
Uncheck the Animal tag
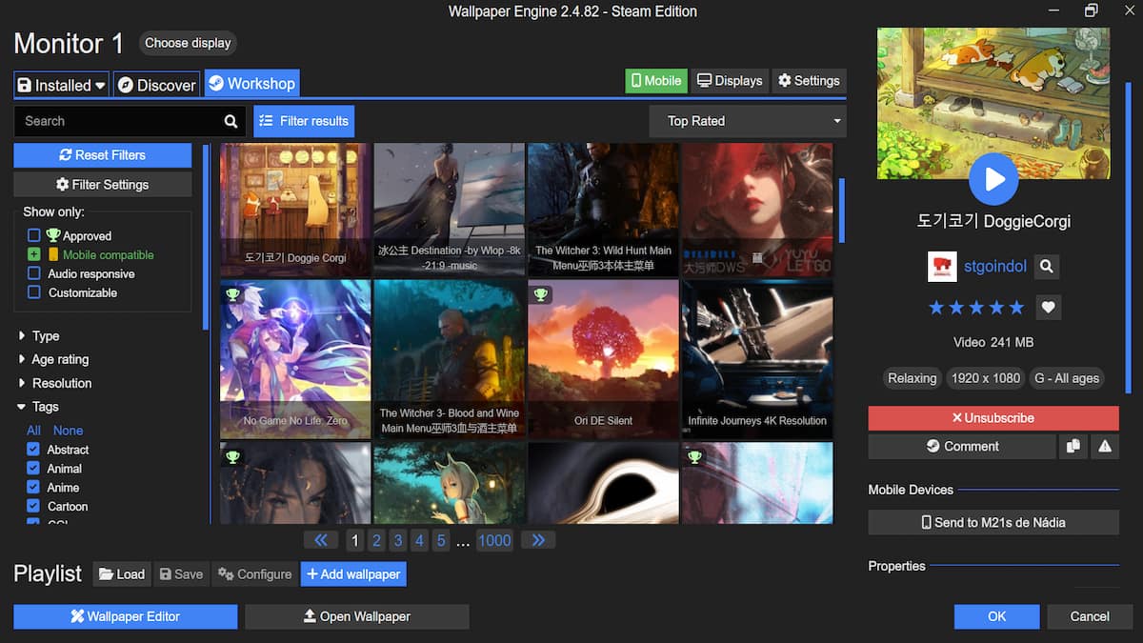[x=34, y=469]
